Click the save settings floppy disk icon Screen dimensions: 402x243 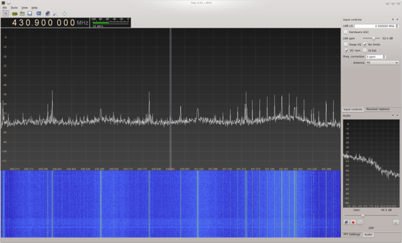(x=30, y=14)
